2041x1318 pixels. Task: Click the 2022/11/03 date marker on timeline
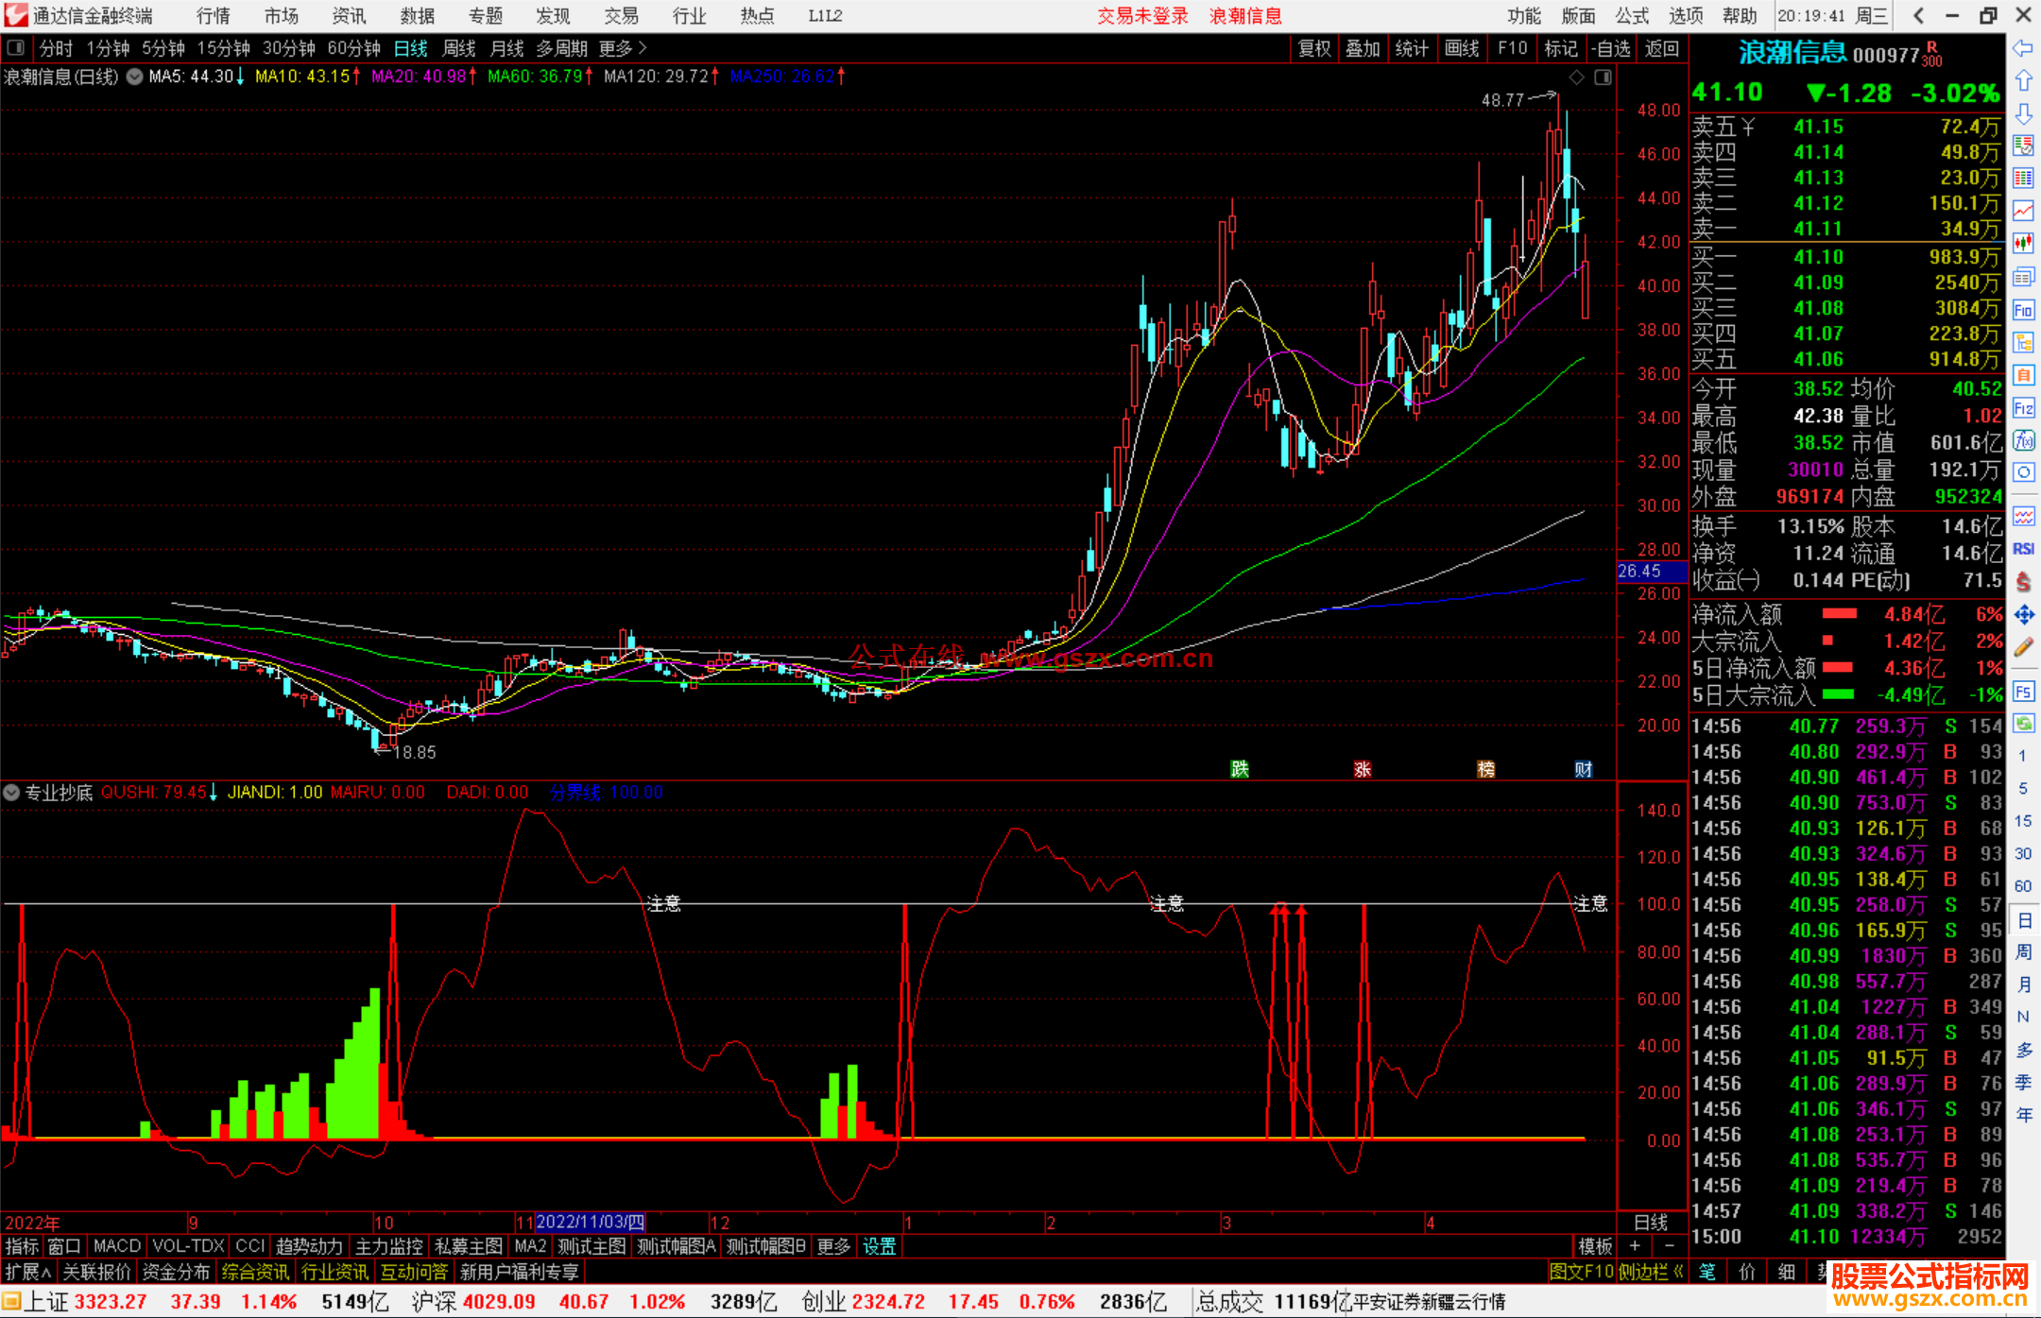[x=591, y=1223]
